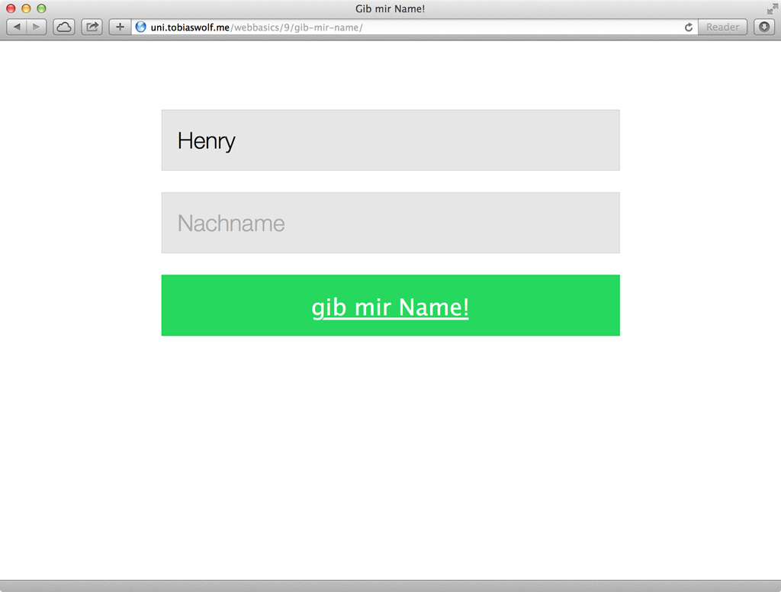The width and height of the screenshot is (781, 592).
Task: Click the gray status bar at the window bottom
Action: coord(390,586)
